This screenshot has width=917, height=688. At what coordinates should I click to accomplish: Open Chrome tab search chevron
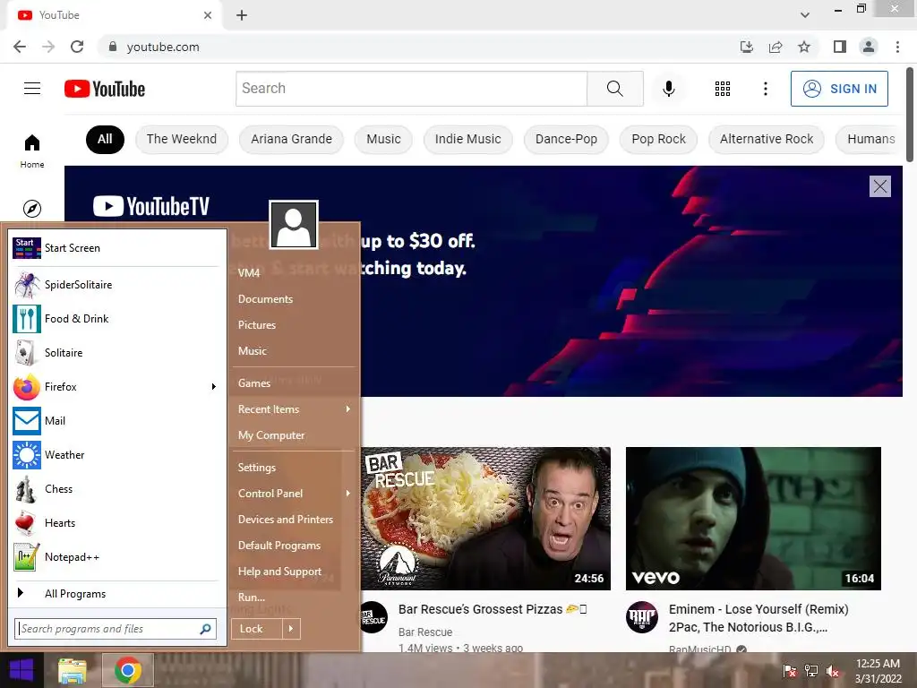coord(805,15)
